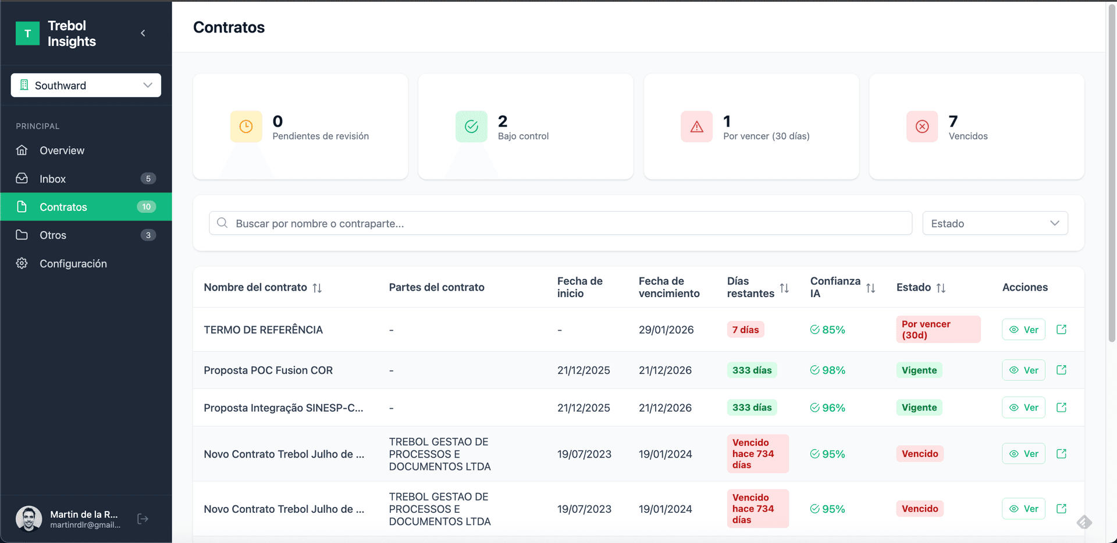Click the Pendientes de revisión clock icon
The width and height of the screenshot is (1117, 543).
coord(246,127)
